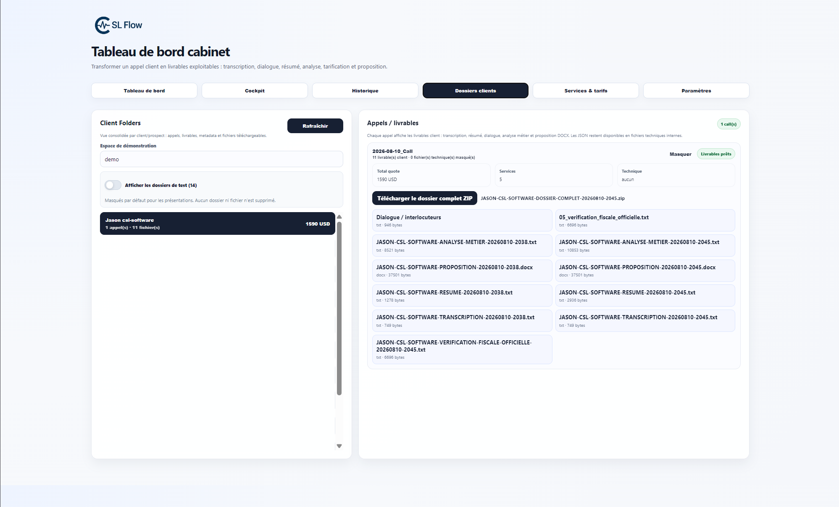Image resolution: width=839 pixels, height=507 pixels.
Task: Click the Tableau de bord cabinet title
Action: point(160,52)
